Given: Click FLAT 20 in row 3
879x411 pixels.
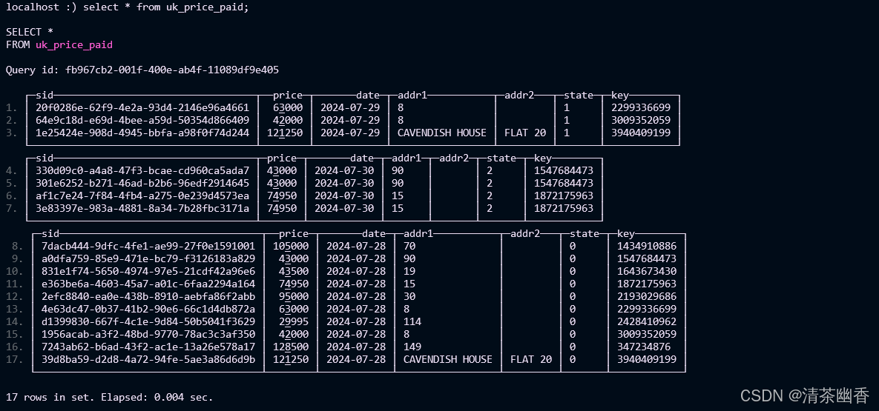Looking at the screenshot, I should (x=525, y=133).
